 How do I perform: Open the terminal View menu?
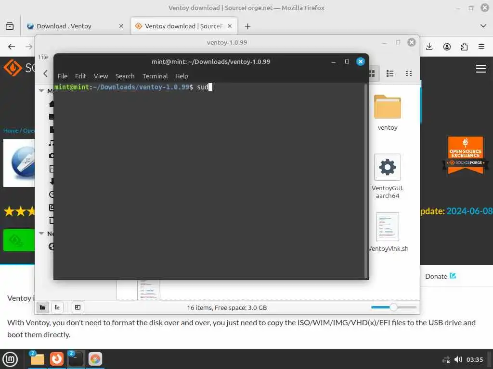[101, 76]
